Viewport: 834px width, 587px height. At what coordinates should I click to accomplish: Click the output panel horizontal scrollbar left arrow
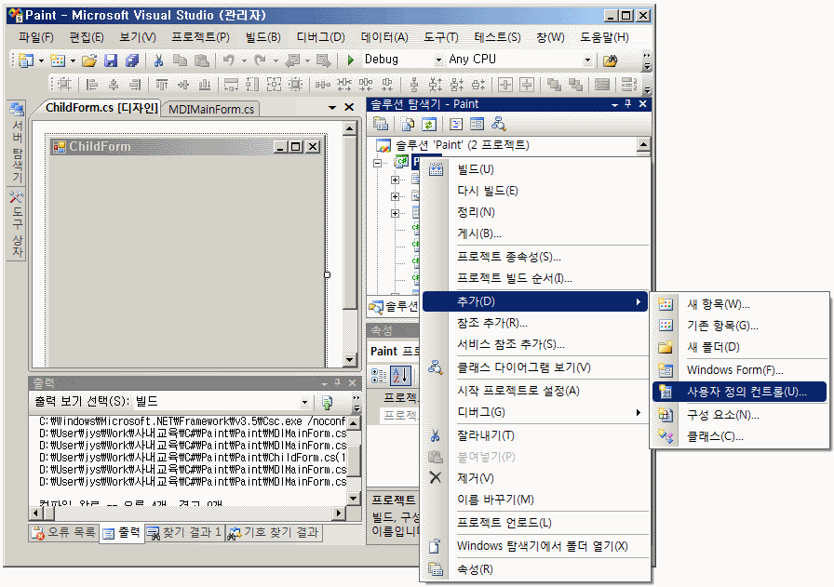pyautogui.click(x=35, y=514)
